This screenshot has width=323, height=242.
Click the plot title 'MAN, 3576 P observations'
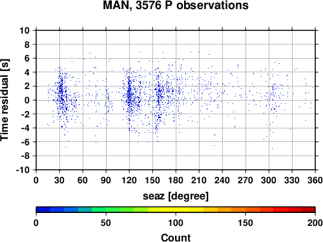coord(176,5)
